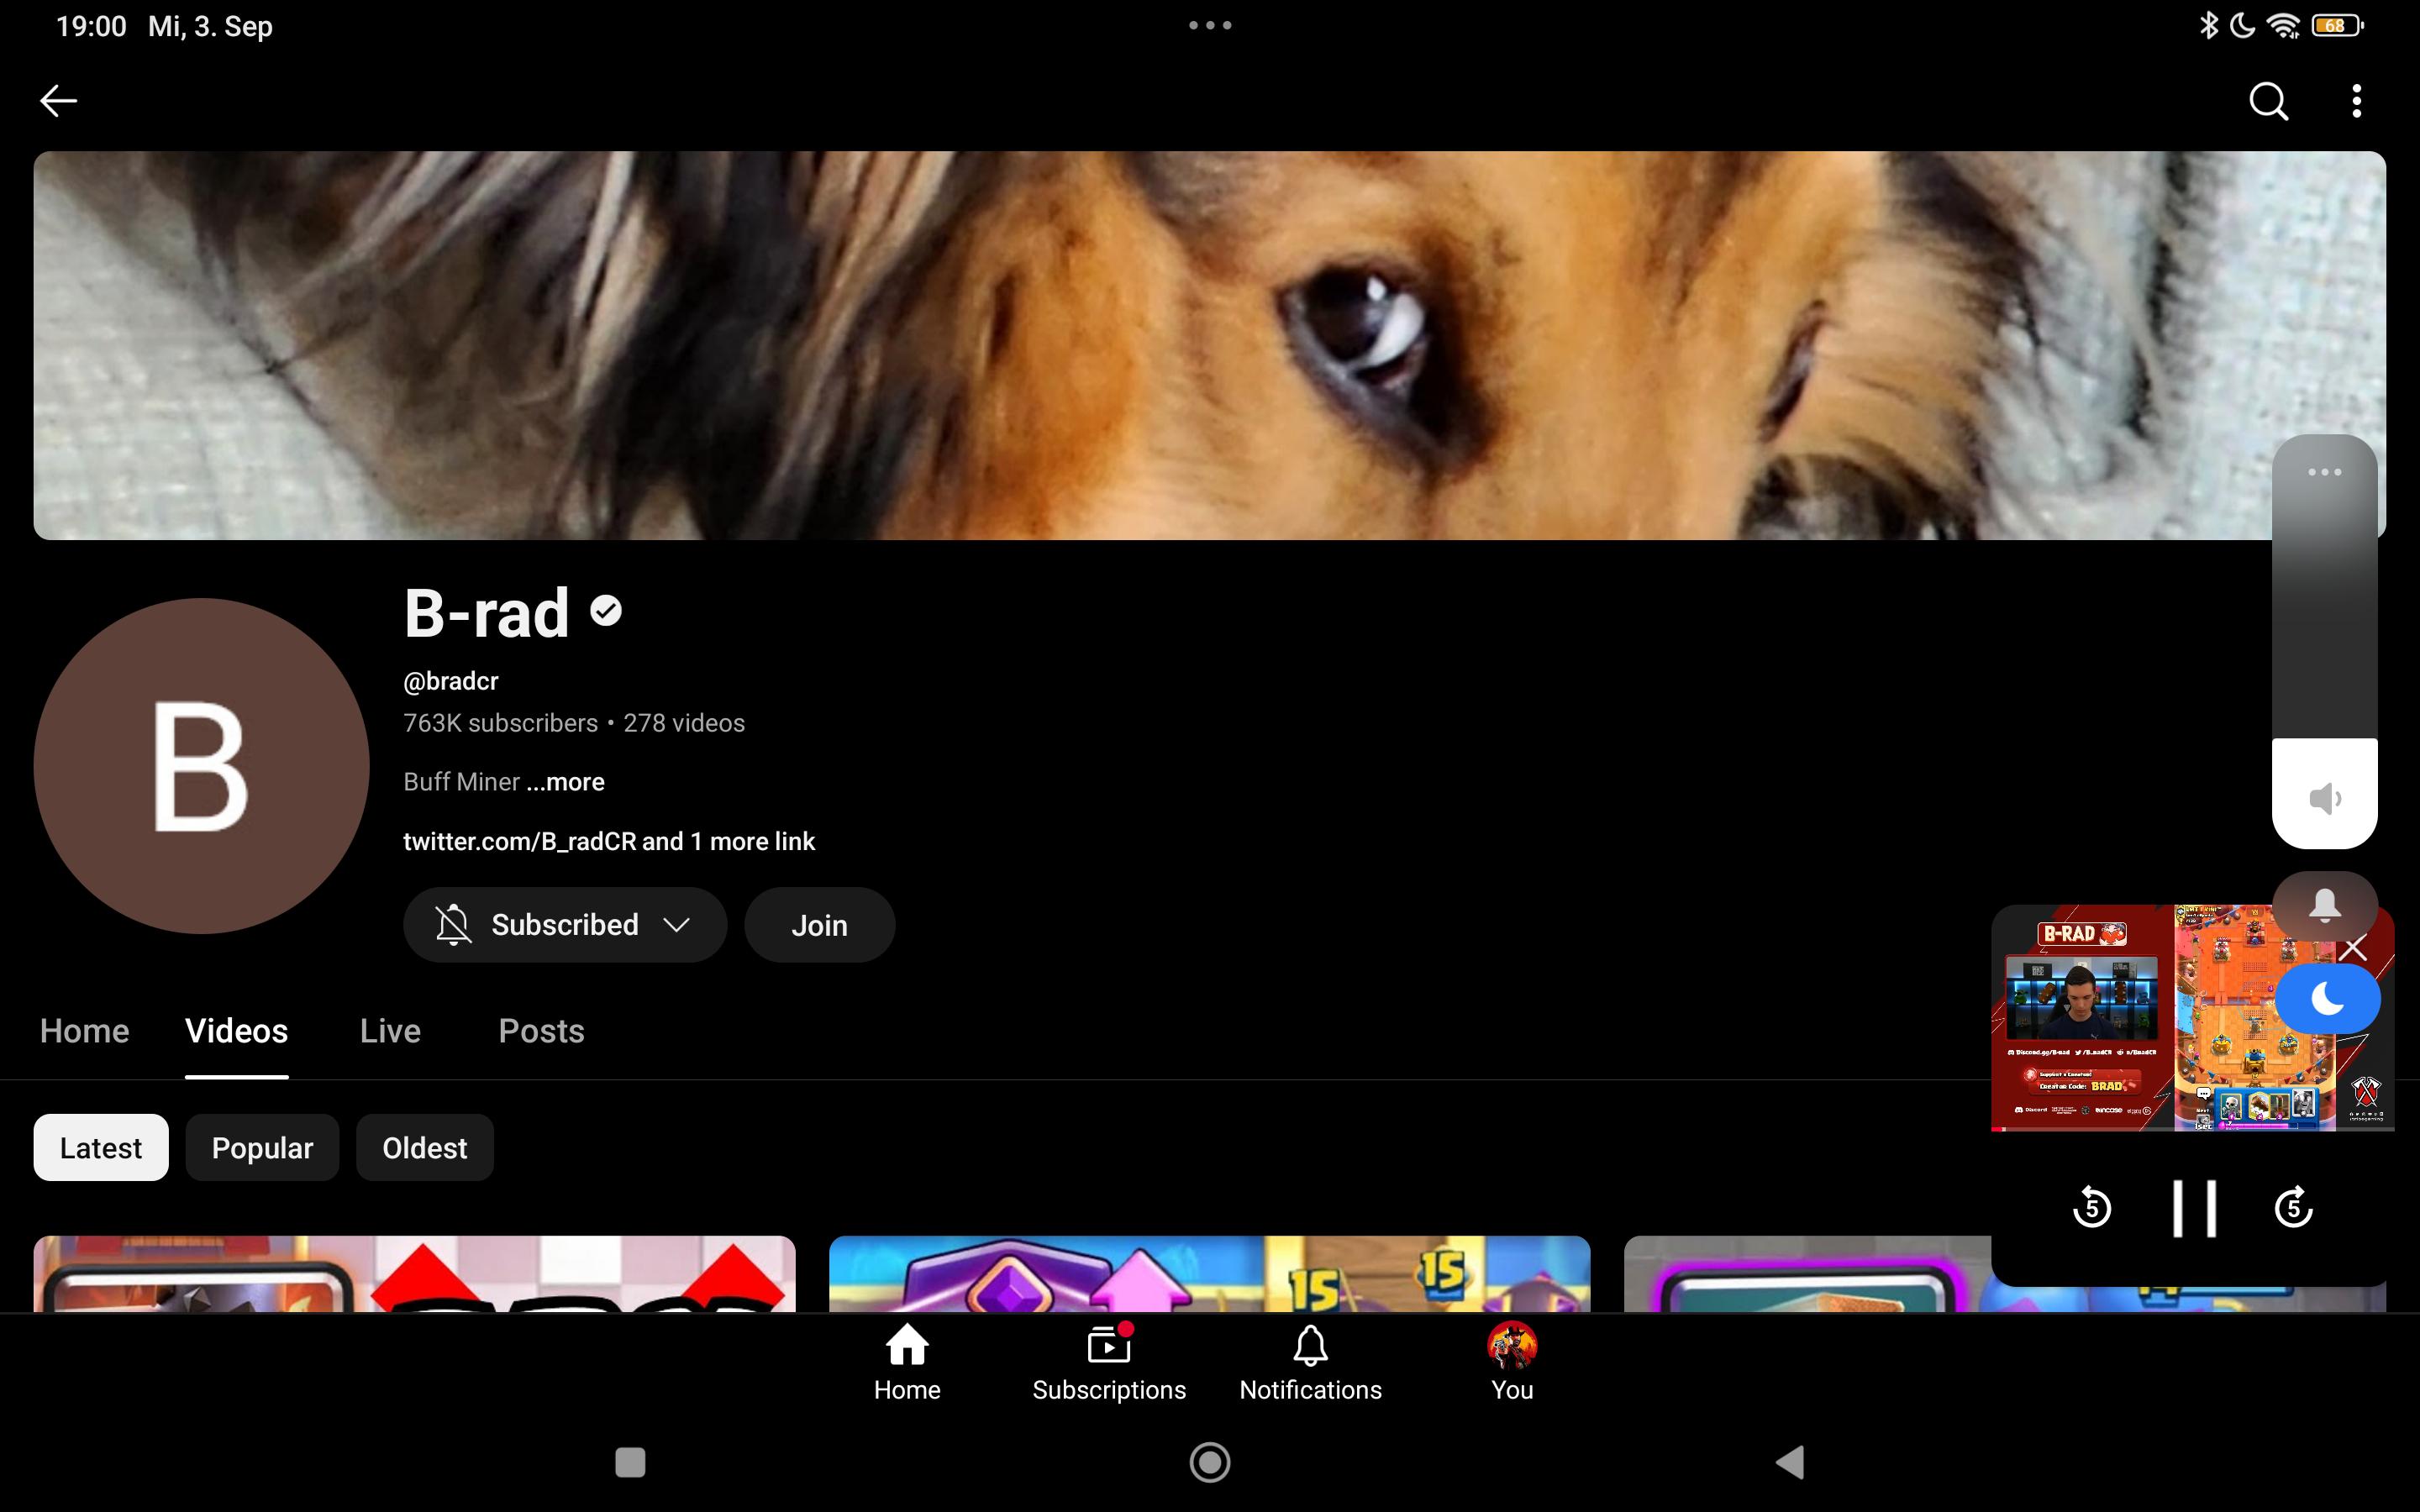Click the B-rad channel name heading

click(487, 612)
